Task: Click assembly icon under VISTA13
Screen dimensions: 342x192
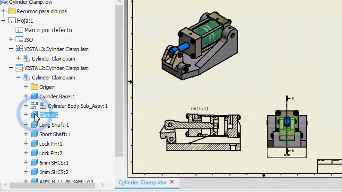Action: coord(26,59)
